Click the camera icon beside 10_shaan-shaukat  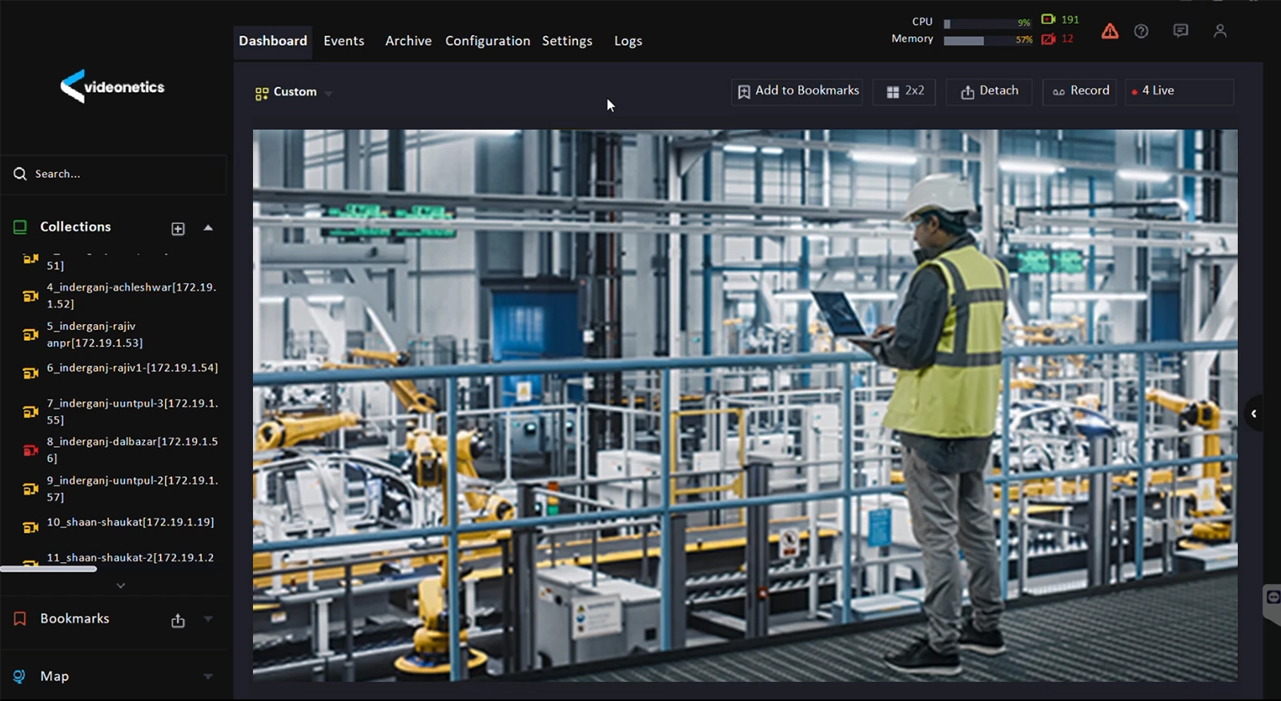[30, 527]
